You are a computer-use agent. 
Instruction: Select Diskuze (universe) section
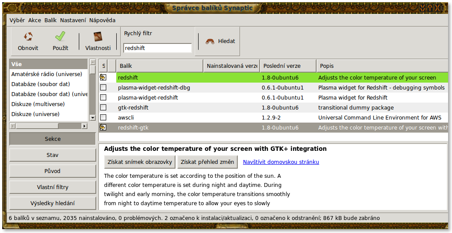click(x=48, y=114)
